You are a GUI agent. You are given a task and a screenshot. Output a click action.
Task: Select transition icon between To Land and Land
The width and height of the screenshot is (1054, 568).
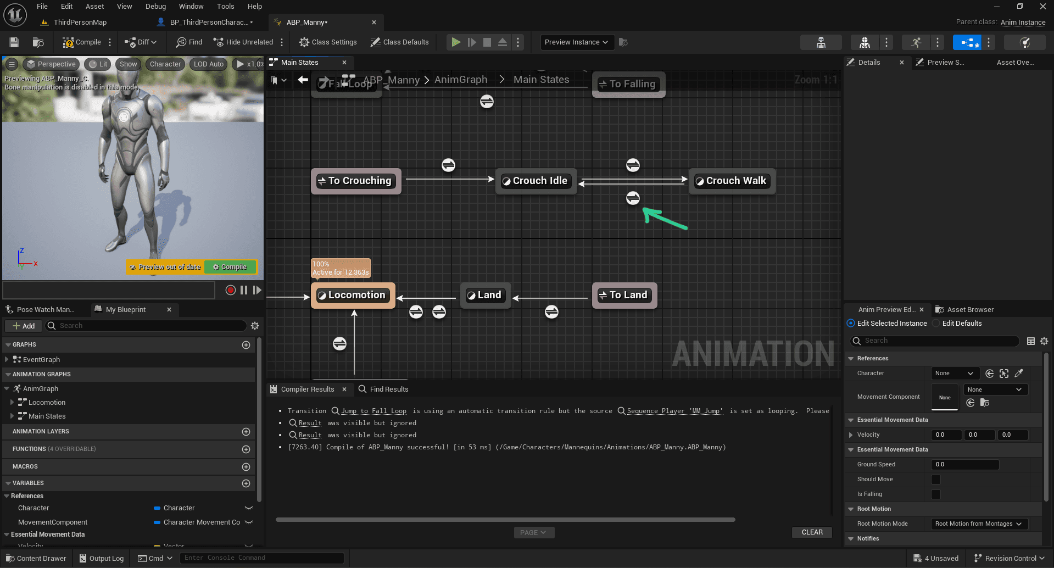(551, 313)
